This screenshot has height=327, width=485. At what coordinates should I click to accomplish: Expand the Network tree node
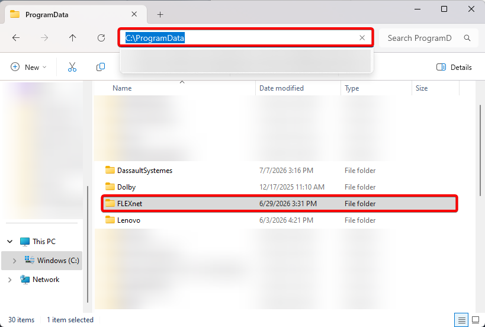9,280
